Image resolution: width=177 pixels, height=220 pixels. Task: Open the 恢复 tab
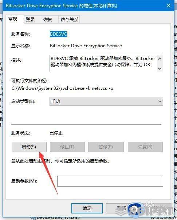(48, 20)
